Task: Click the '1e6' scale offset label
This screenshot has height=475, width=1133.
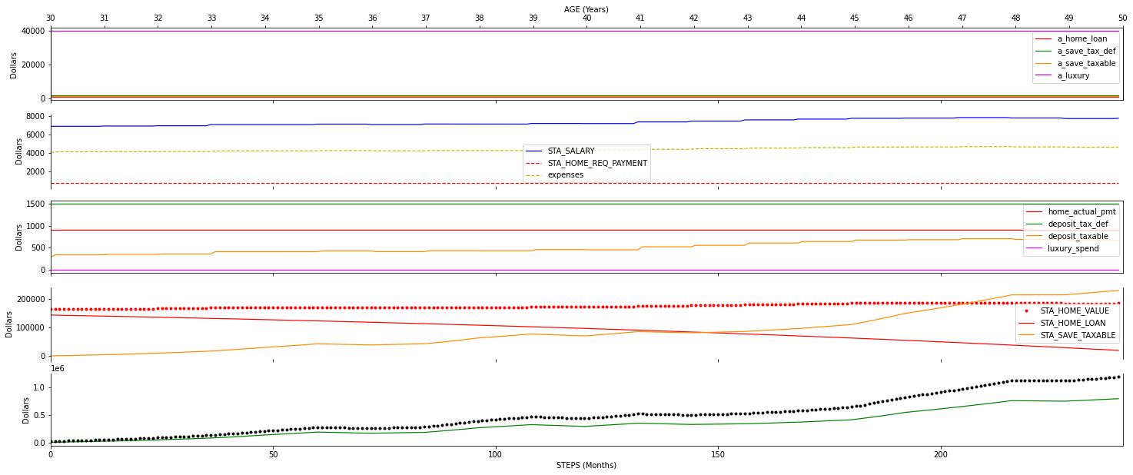Action: [x=58, y=369]
